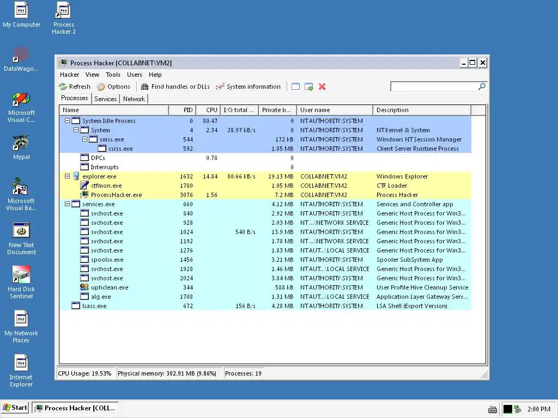558x418 pixels.
Task: Select the ctfmon.exe pen icon
Action: [84, 185]
